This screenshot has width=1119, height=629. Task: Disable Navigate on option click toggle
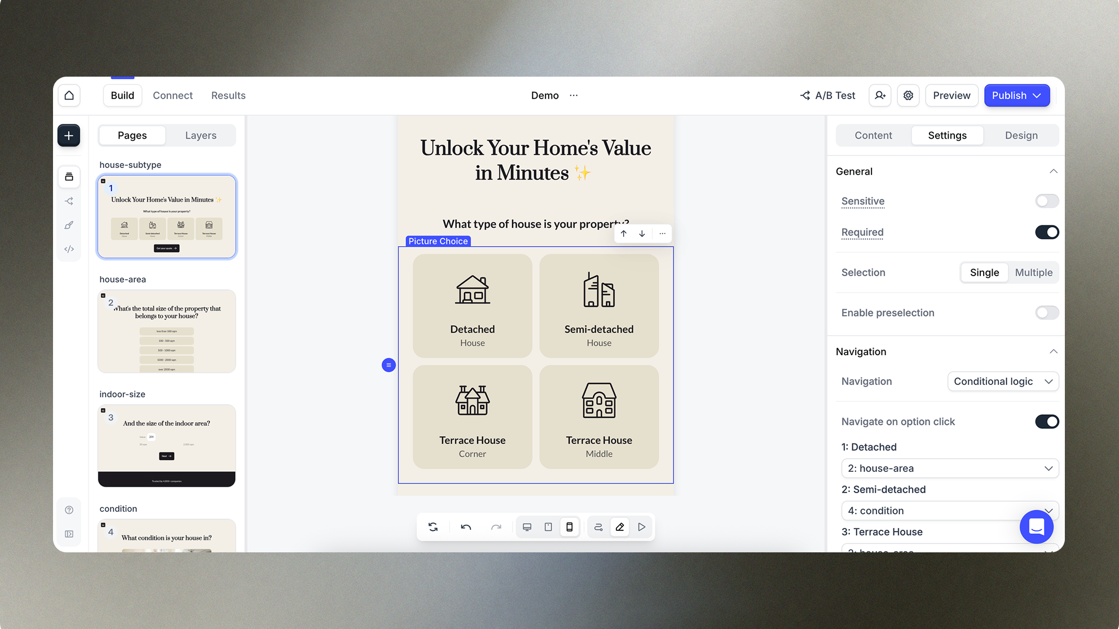1047,422
